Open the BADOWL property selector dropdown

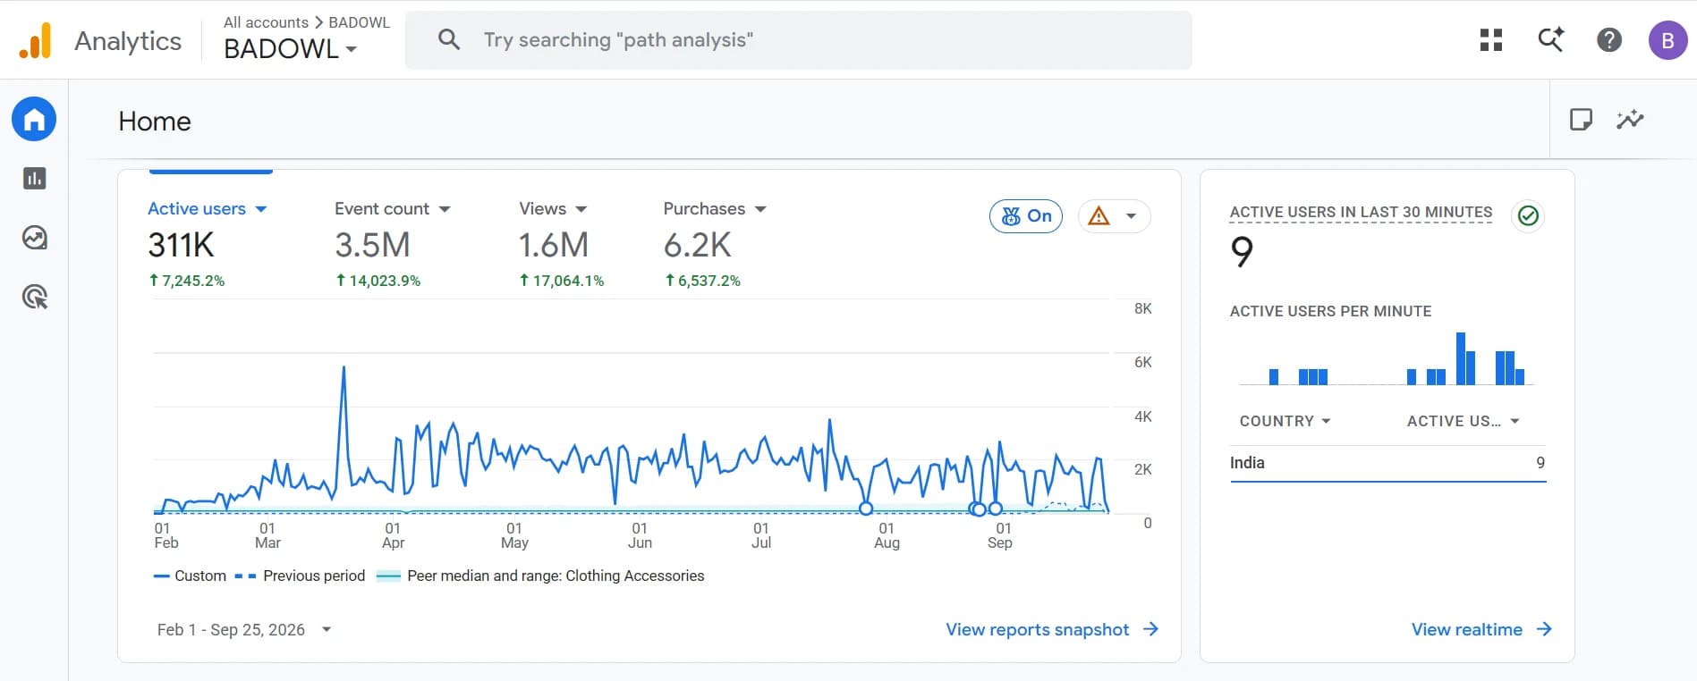coord(291,49)
